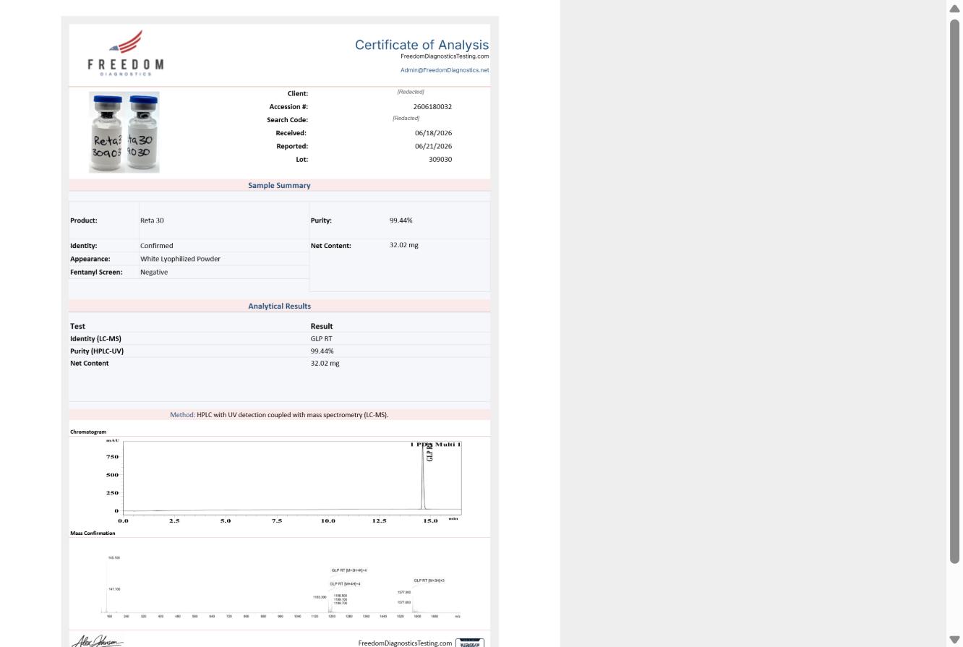The height and width of the screenshot is (647, 963).
Task: Click FreedomDiagnosticsTesting.com in the footer
Action: click(405, 643)
